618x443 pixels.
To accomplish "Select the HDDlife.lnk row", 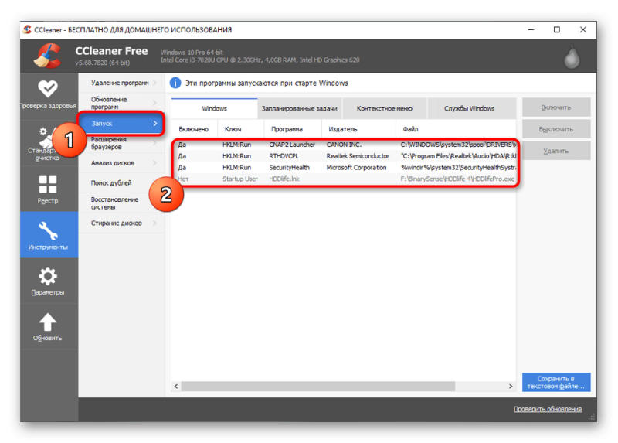I will pyautogui.click(x=345, y=179).
